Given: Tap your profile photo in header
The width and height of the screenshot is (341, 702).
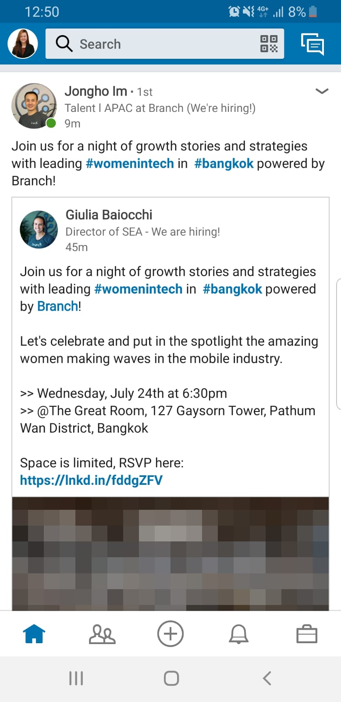Looking at the screenshot, I should pos(23,44).
